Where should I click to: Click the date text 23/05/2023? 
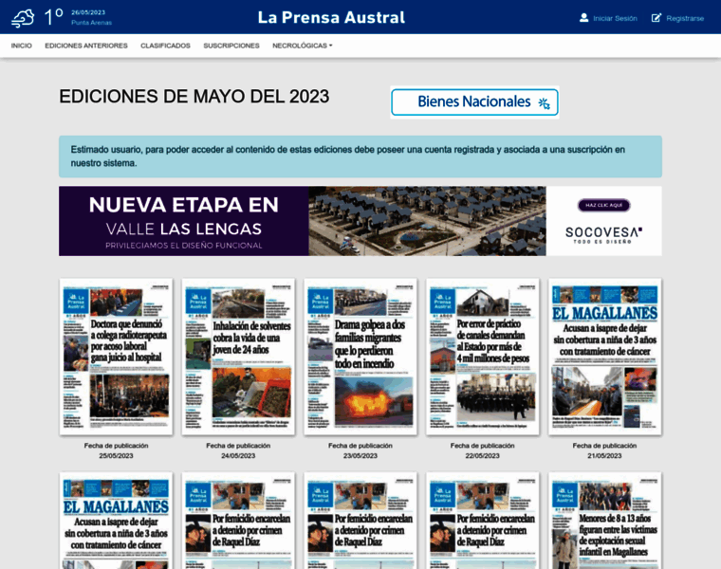pos(360,456)
